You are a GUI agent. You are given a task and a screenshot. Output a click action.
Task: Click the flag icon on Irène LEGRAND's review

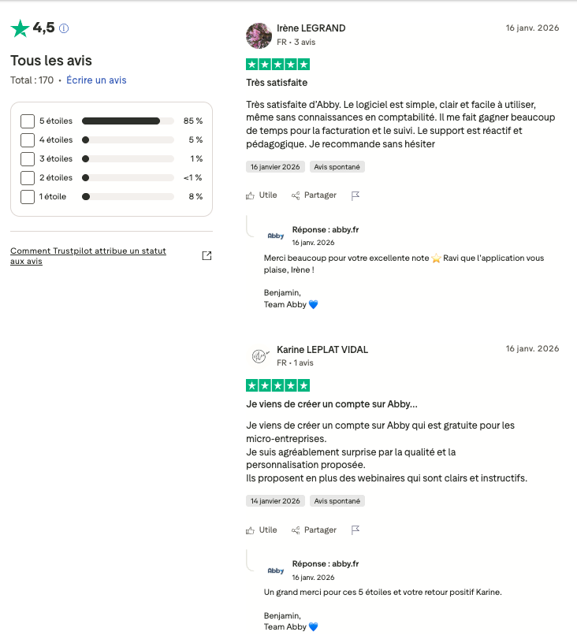point(356,195)
